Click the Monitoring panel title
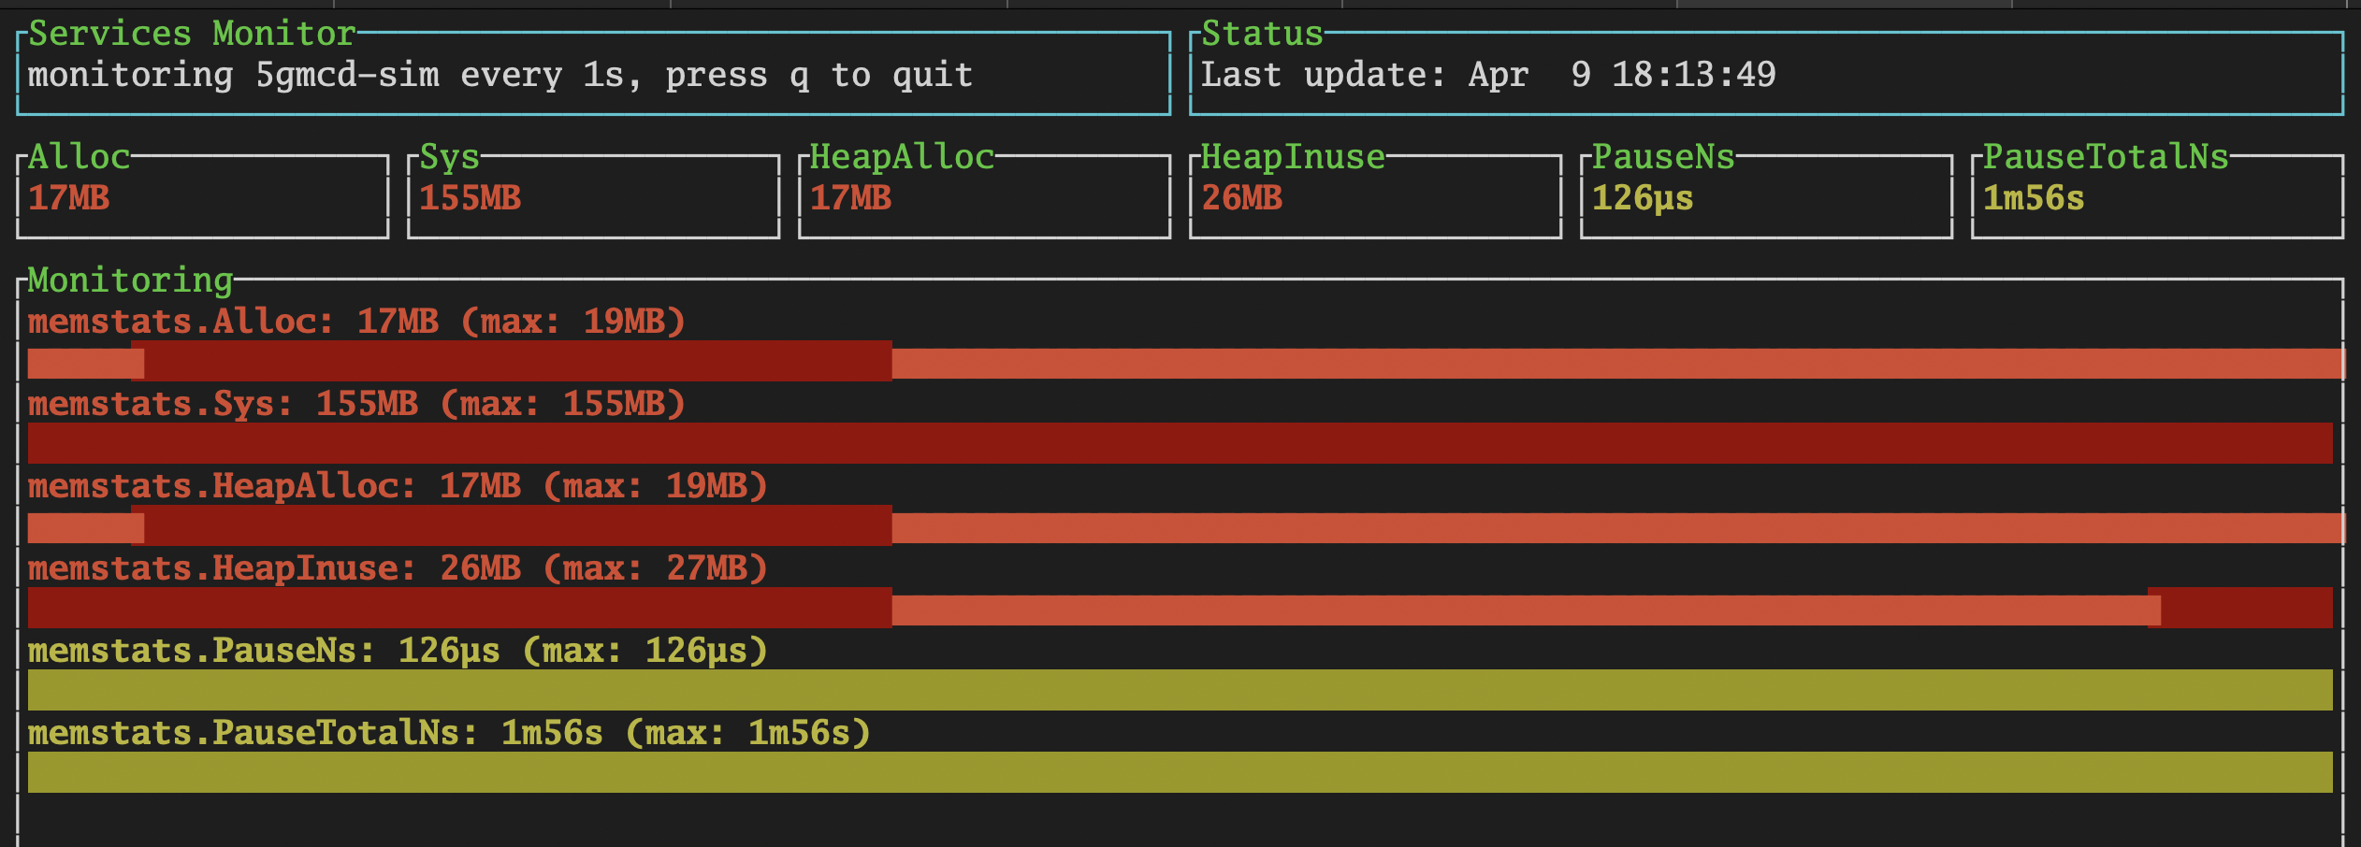2361x847 pixels. [x=131, y=280]
